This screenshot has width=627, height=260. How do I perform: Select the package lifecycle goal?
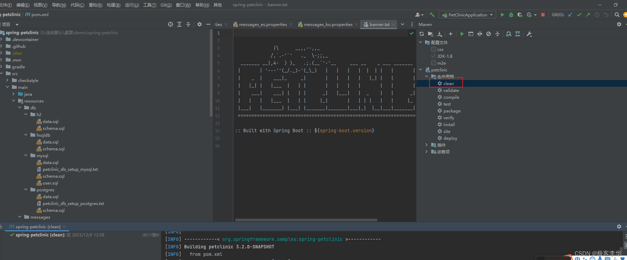[452, 111]
